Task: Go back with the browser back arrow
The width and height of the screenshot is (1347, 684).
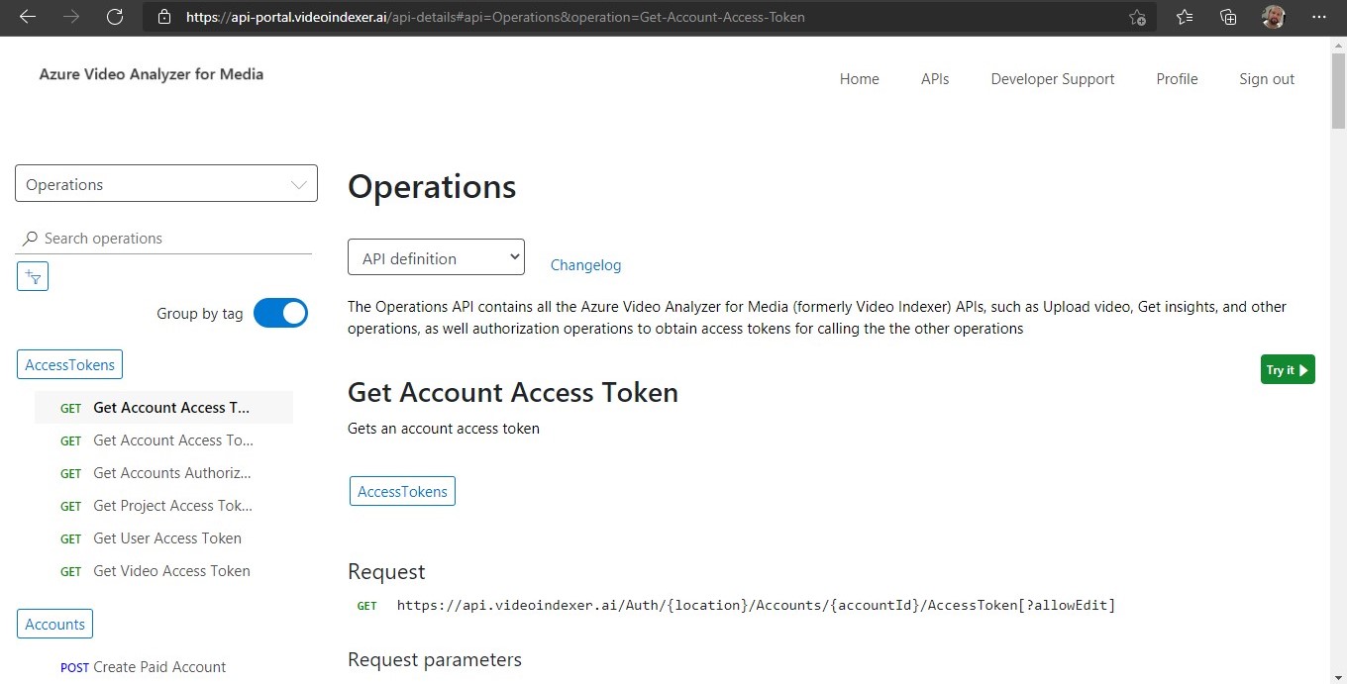Action: click(28, 17)
